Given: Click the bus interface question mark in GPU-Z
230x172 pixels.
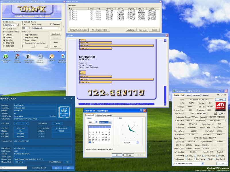Looking at the screenshot, I should [225, 120].
